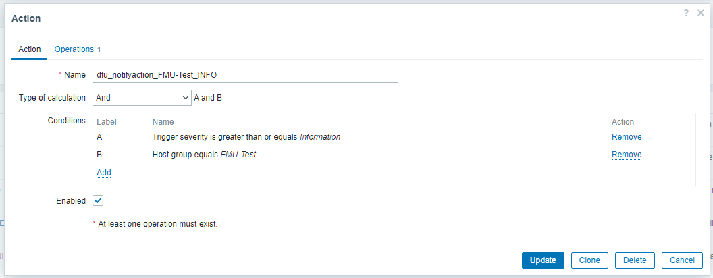Click the Host group equals FMU-Test text

click(204, 155)
